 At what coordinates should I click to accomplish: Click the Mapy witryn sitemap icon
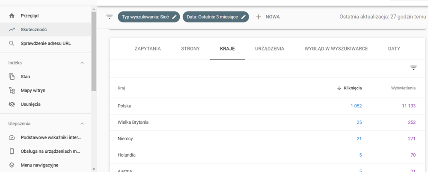12,90
